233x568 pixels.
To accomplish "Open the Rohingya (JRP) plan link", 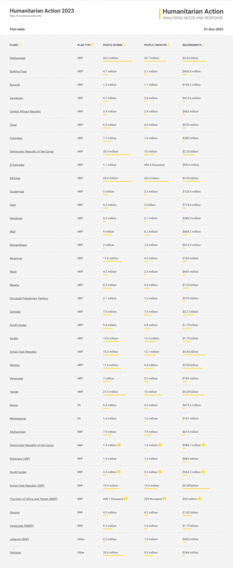I will 20,459.
